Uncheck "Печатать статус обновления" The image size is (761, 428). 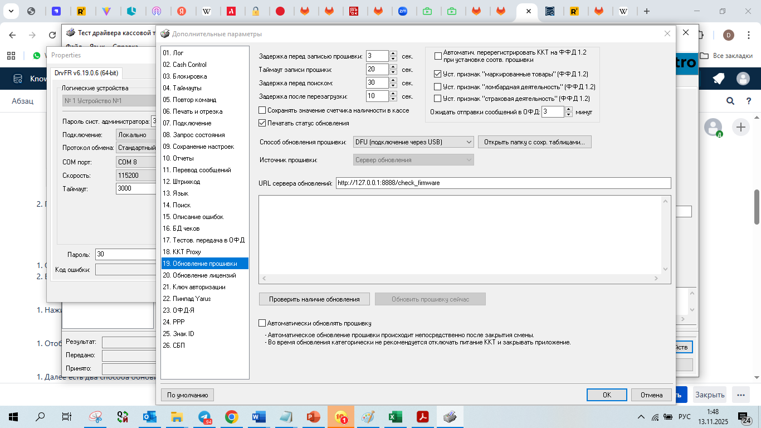262,123
